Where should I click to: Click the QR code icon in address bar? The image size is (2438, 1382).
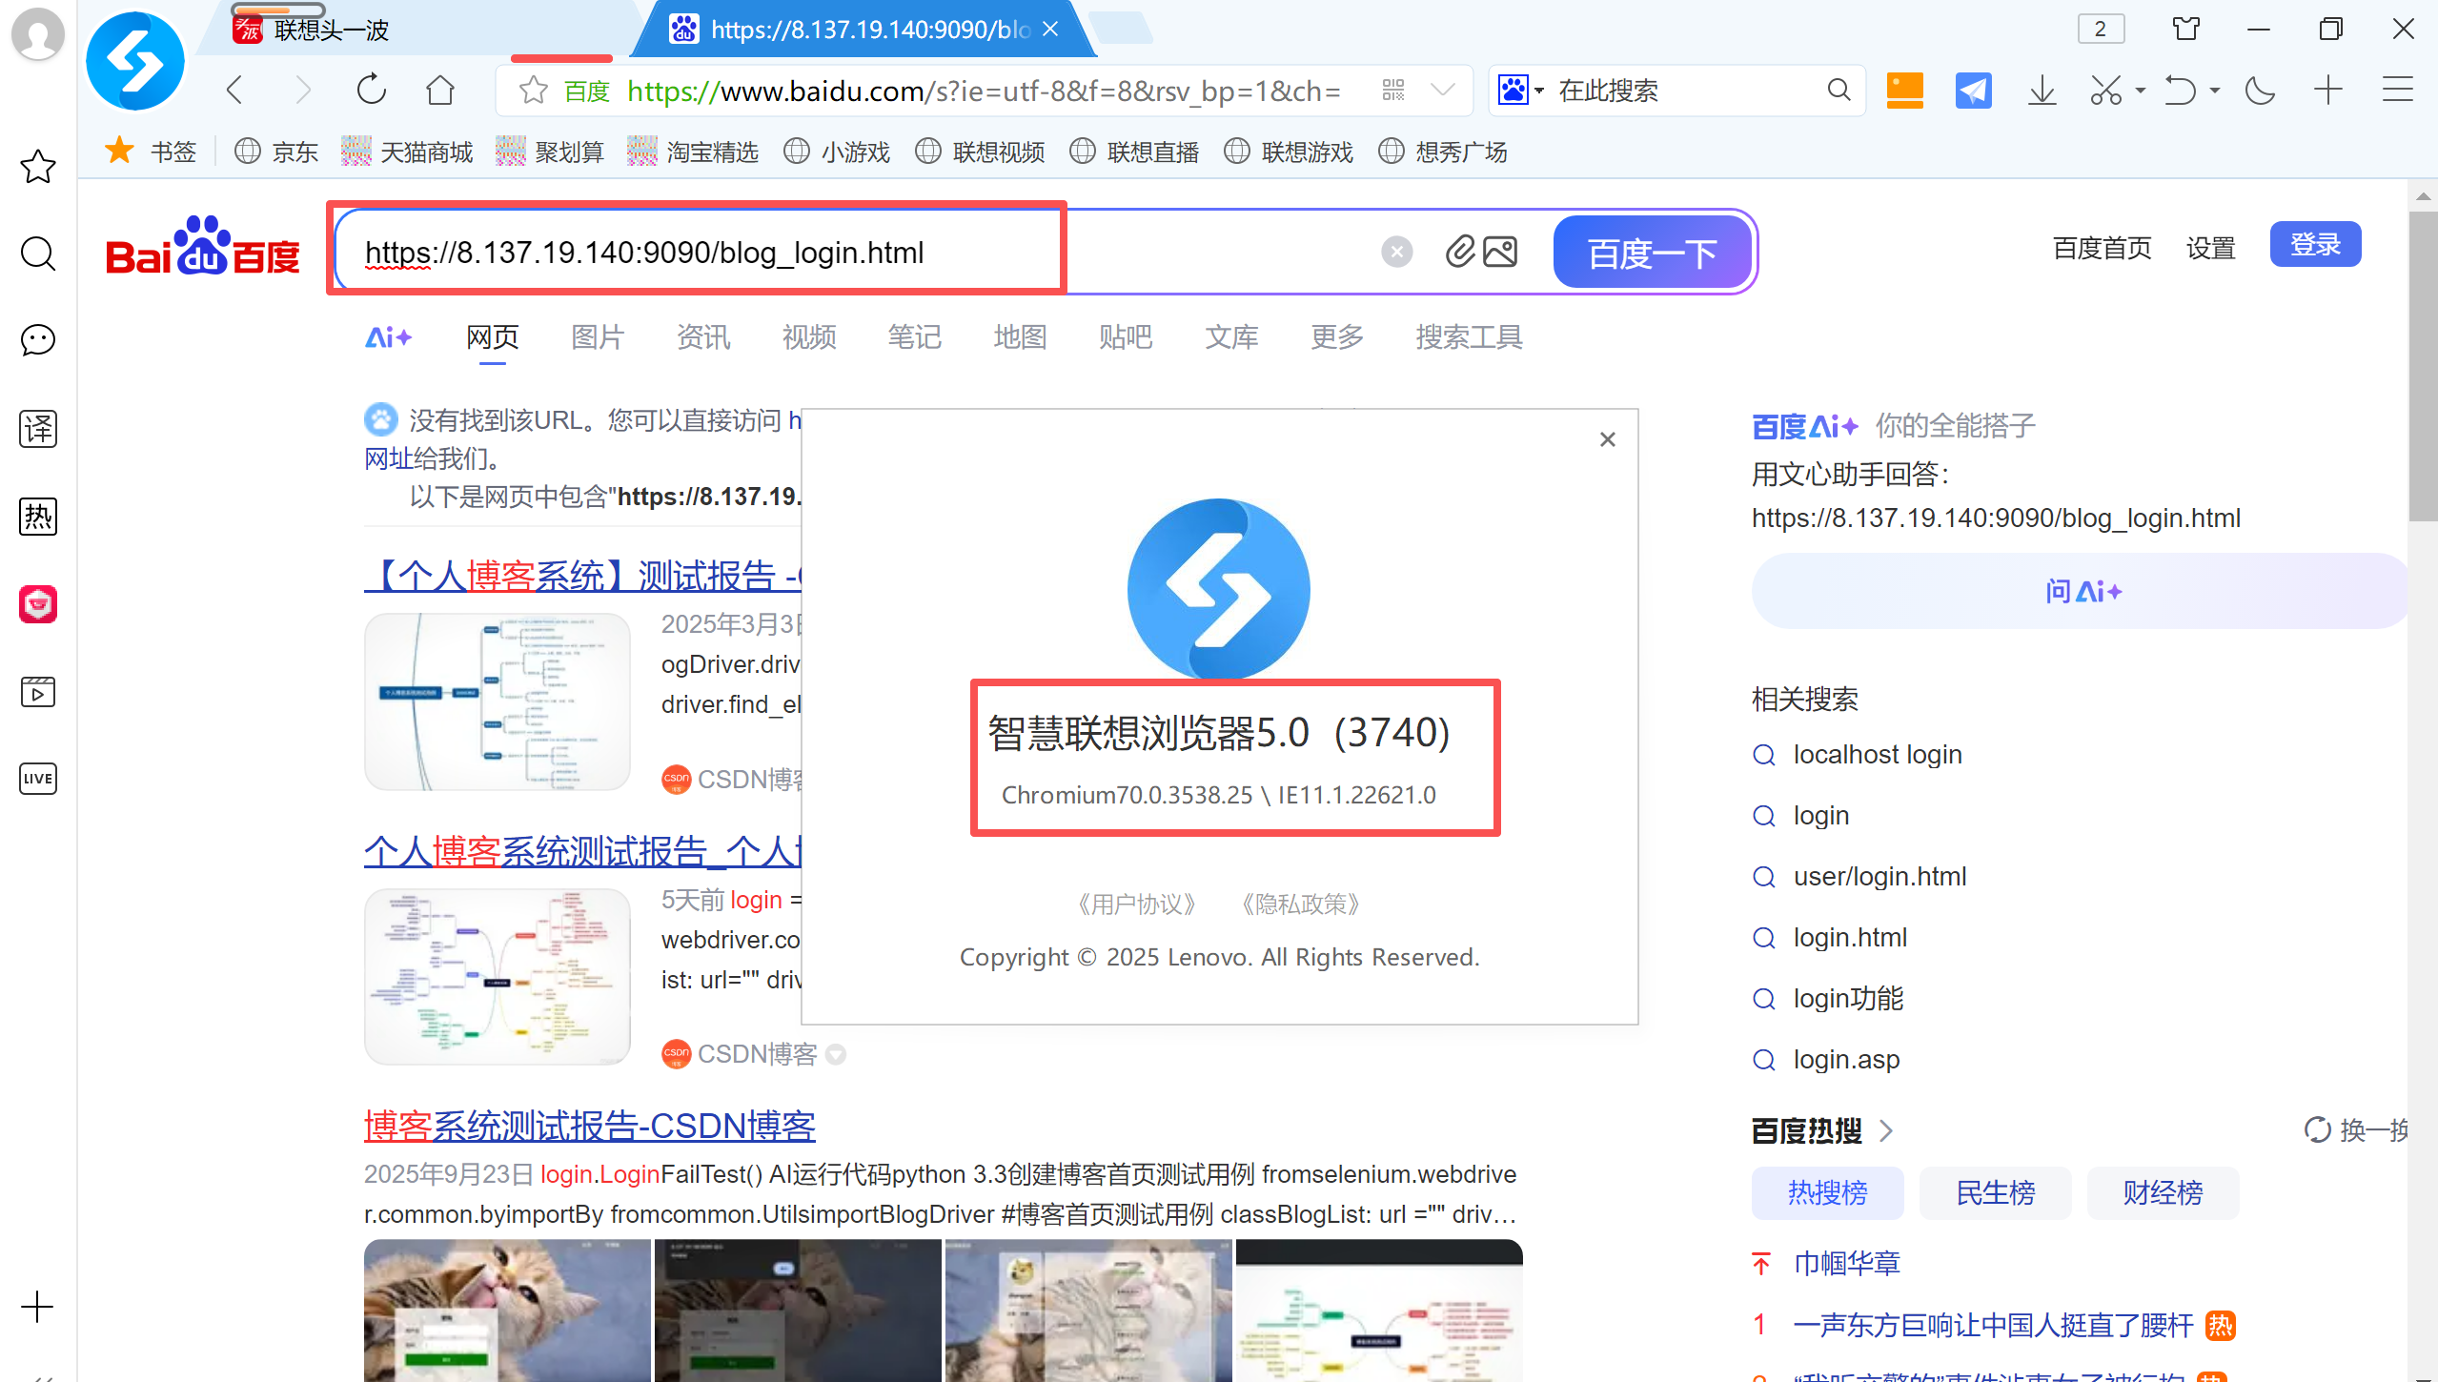(x=1392, y=91)
